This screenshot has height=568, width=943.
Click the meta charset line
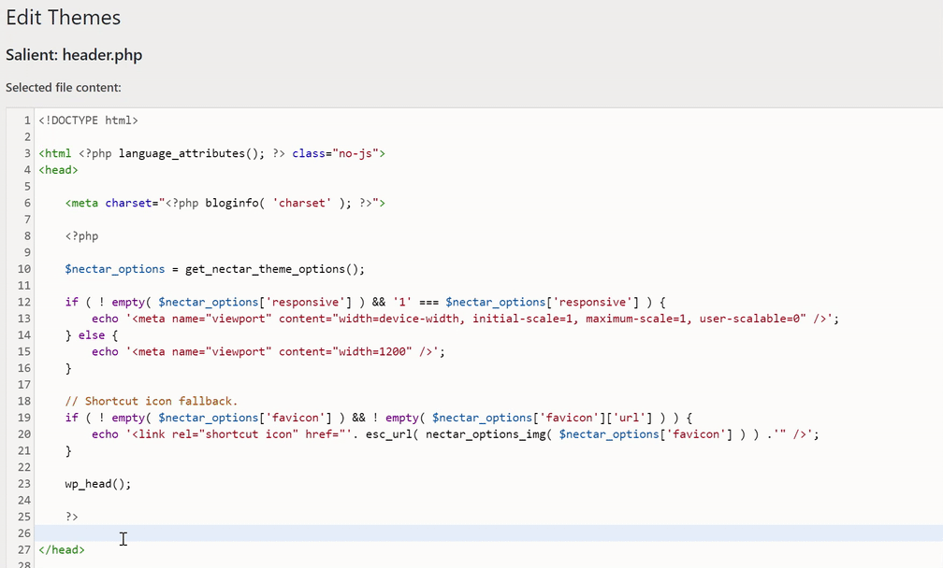(x=225, y=203)
